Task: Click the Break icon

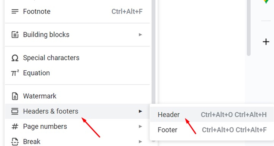Action: [x=15, y=141]
